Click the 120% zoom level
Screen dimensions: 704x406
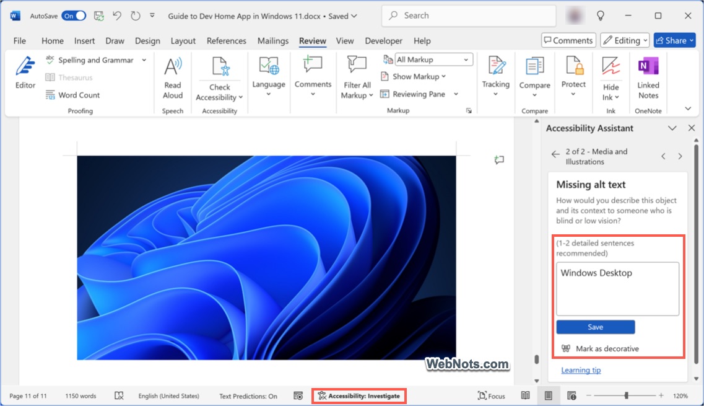point(680,395)
